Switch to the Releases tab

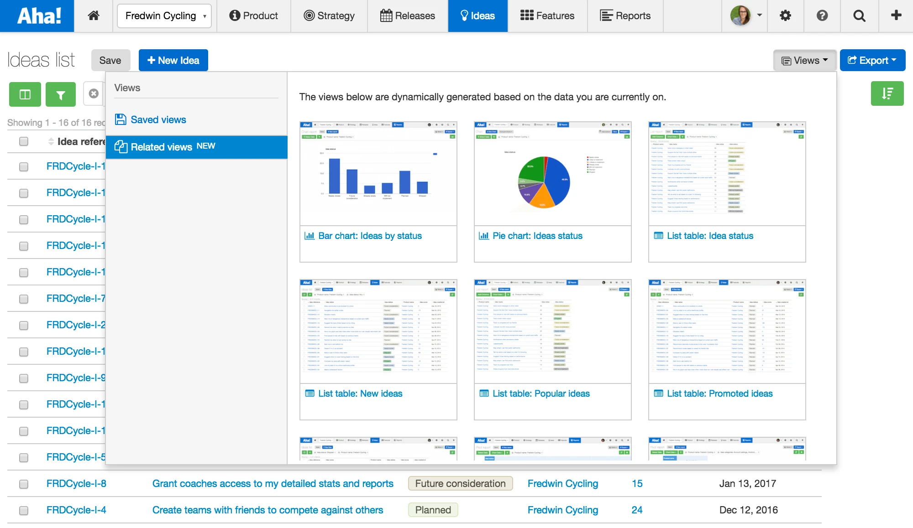pos(408,16)
